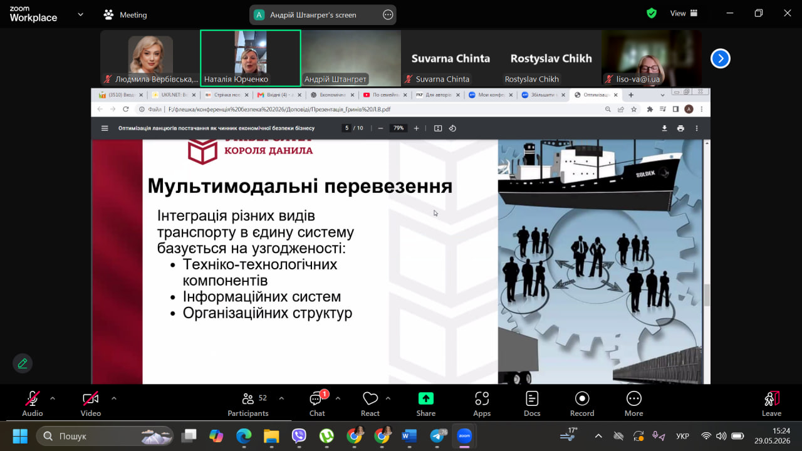Image resolution: width=802 pixels, height=451 pixels.
Task: Leave the meeting with Leave button
Action: pyautogui.click(x=771, y=403)
